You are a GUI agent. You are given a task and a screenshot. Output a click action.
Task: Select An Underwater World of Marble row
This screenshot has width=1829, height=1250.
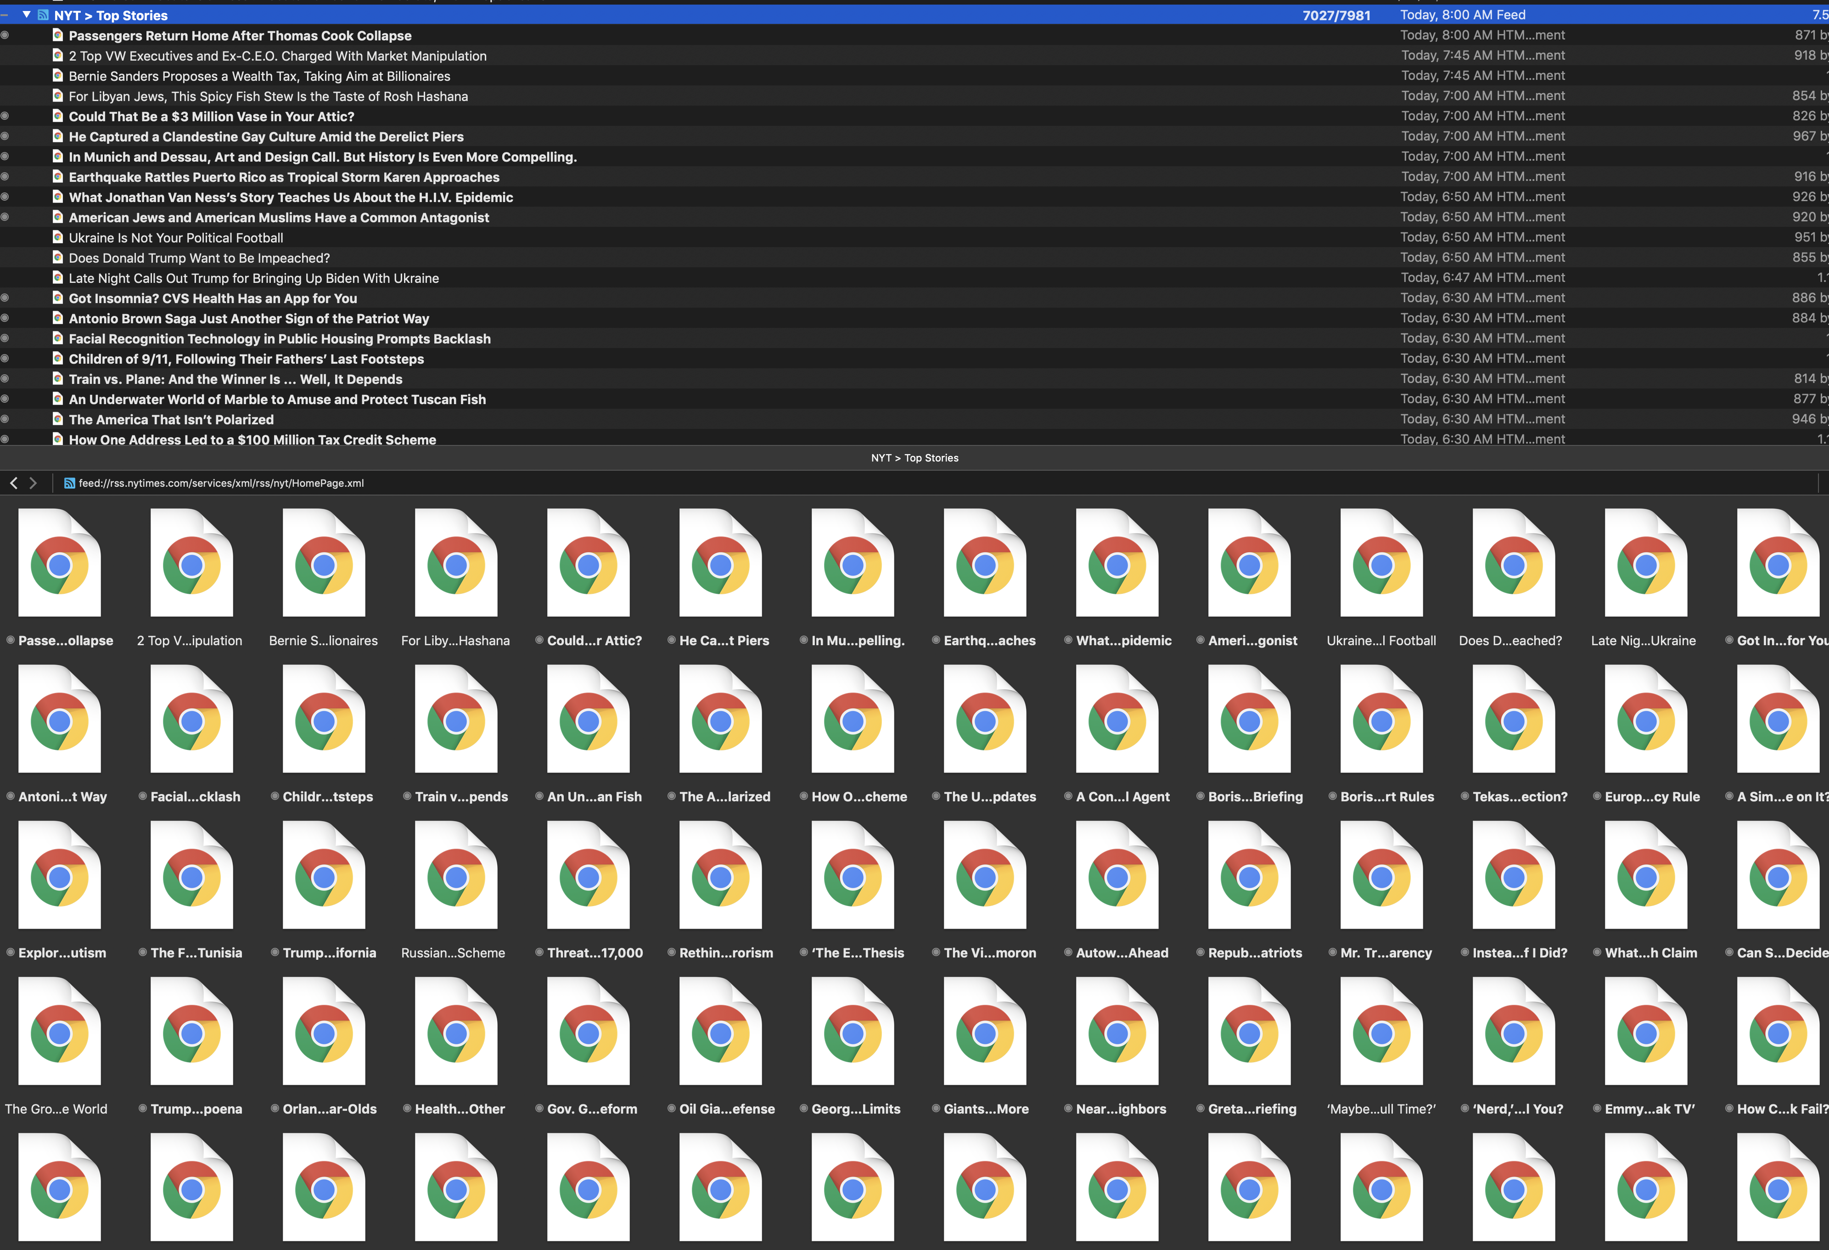pyautogui.click(x=914, y=399)
